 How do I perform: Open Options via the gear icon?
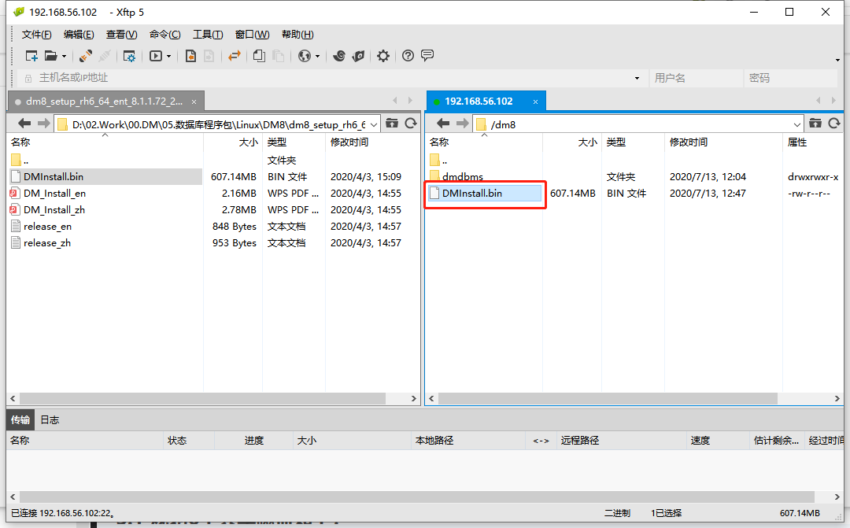(x=383, y=56)
